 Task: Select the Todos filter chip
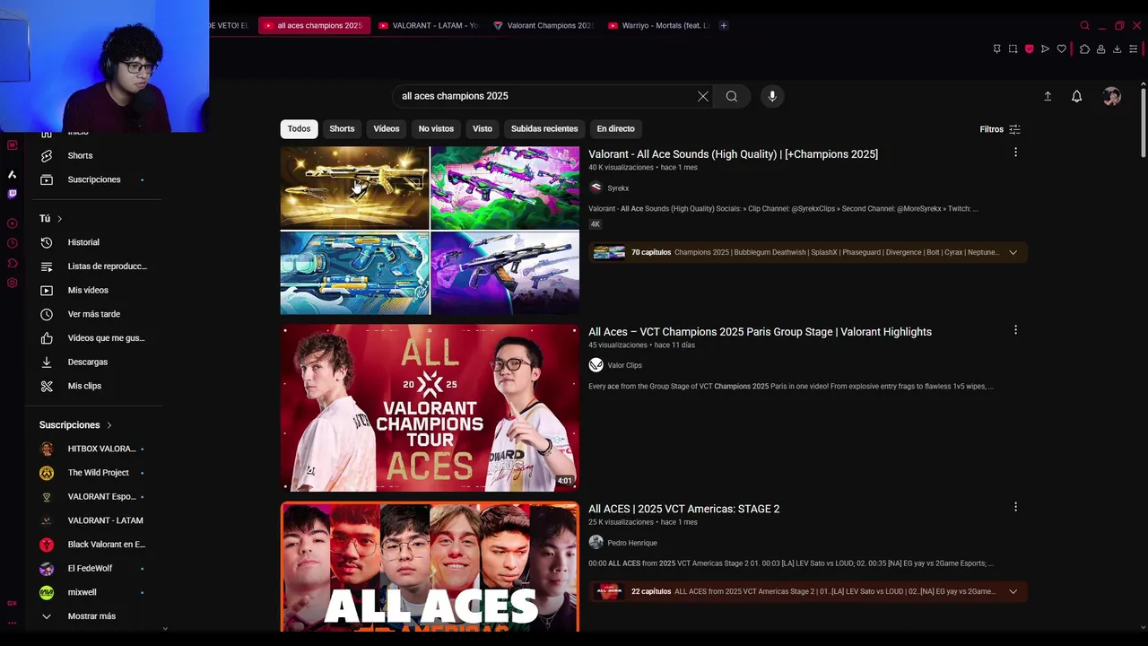(299, 128)
